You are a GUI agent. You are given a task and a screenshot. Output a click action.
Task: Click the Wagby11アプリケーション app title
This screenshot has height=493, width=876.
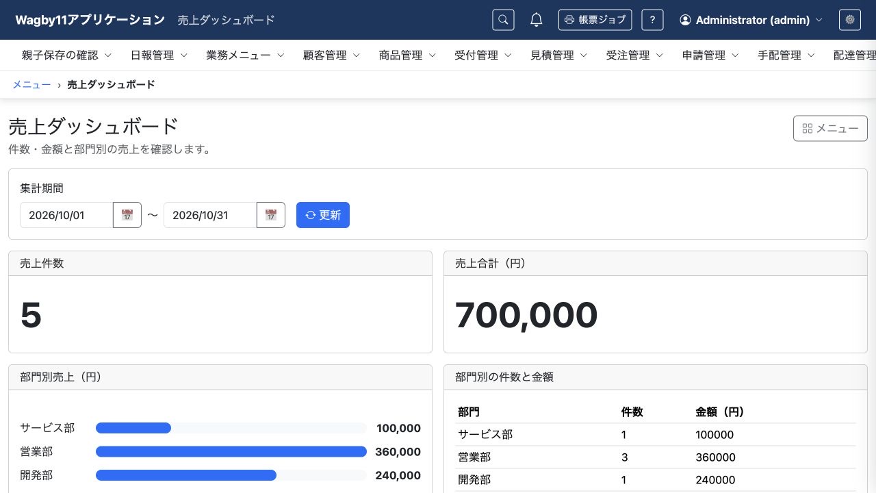point(90,20)
